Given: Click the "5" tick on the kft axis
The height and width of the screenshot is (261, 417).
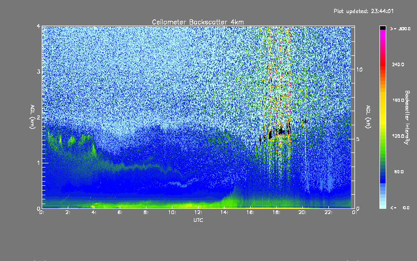Looking at the screenshot, I should 358,139.
